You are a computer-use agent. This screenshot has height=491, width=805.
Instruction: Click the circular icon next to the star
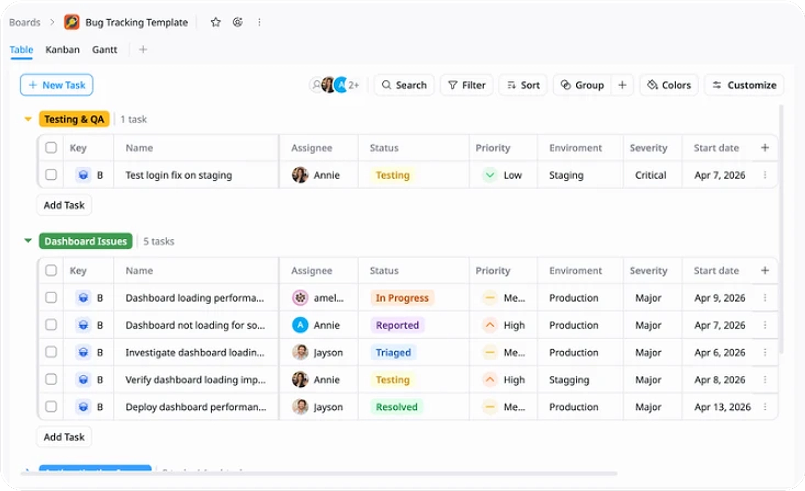pyautogui.click(x=237, y=22)
